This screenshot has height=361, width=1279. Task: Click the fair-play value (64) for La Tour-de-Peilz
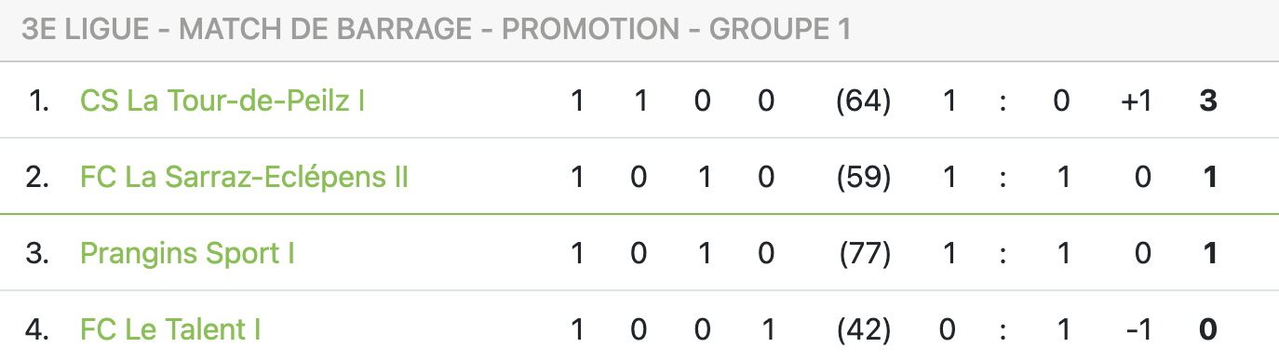(x=864, y=100)
